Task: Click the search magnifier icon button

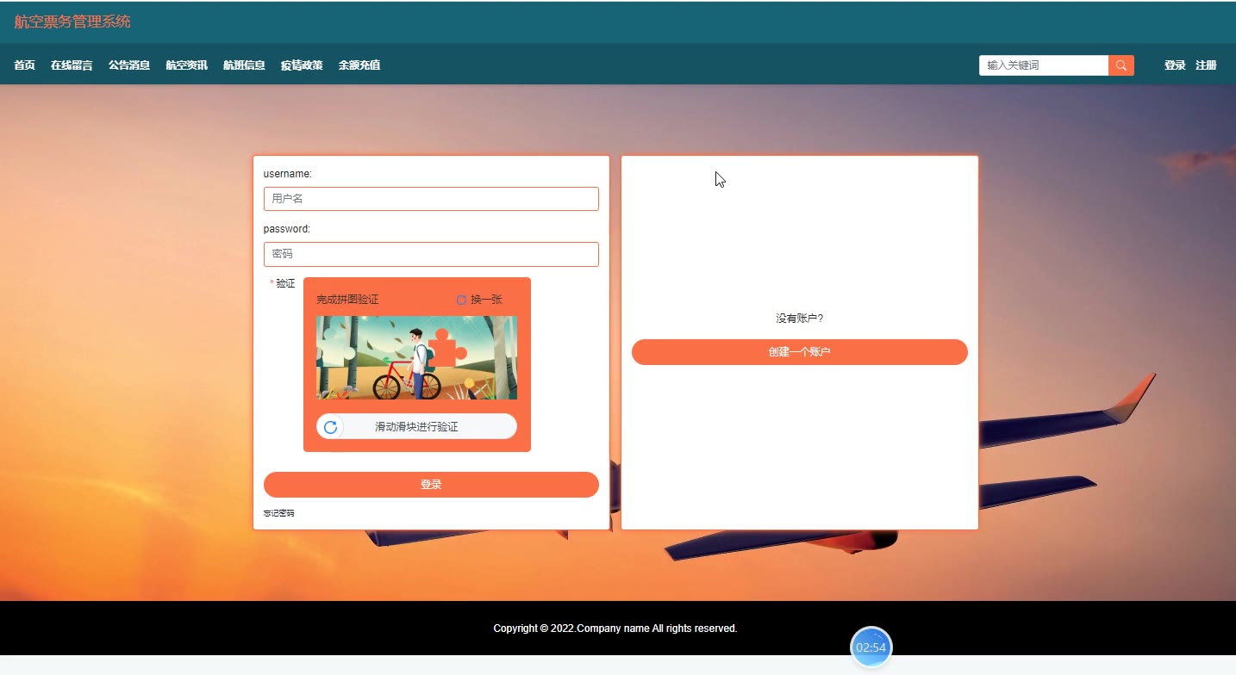Action: (1121, 65)
